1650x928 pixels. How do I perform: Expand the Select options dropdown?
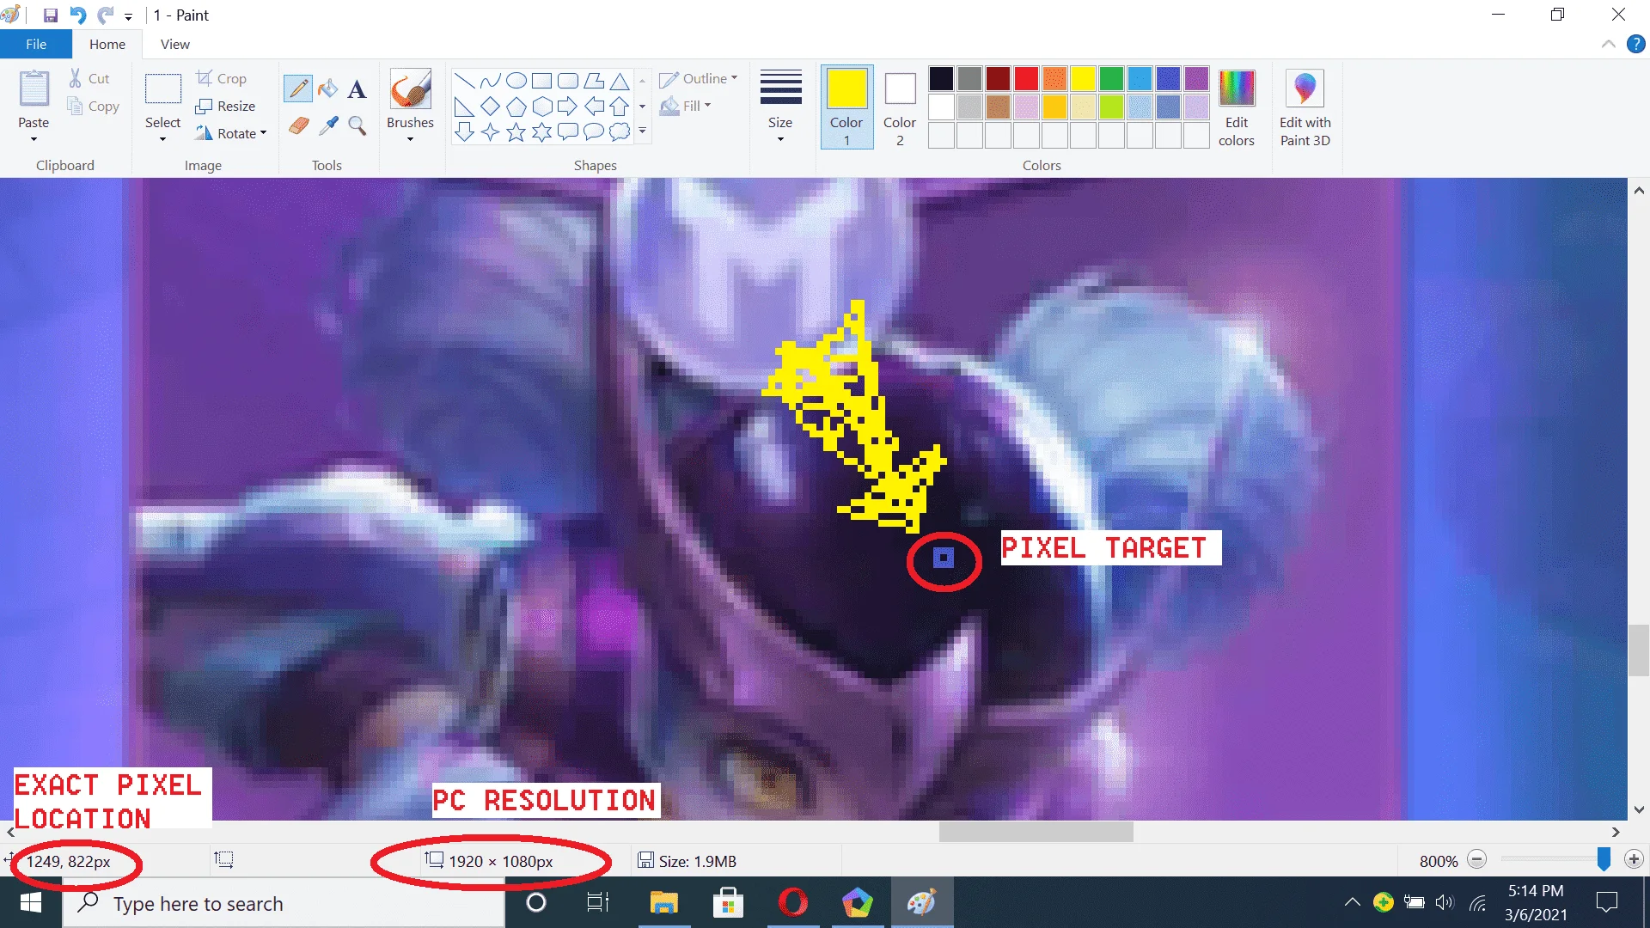point(162,139)
